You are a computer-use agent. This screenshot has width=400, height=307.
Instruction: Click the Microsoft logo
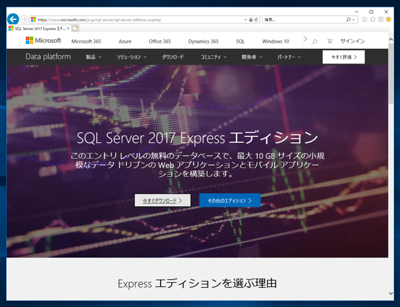coord(43,41)
